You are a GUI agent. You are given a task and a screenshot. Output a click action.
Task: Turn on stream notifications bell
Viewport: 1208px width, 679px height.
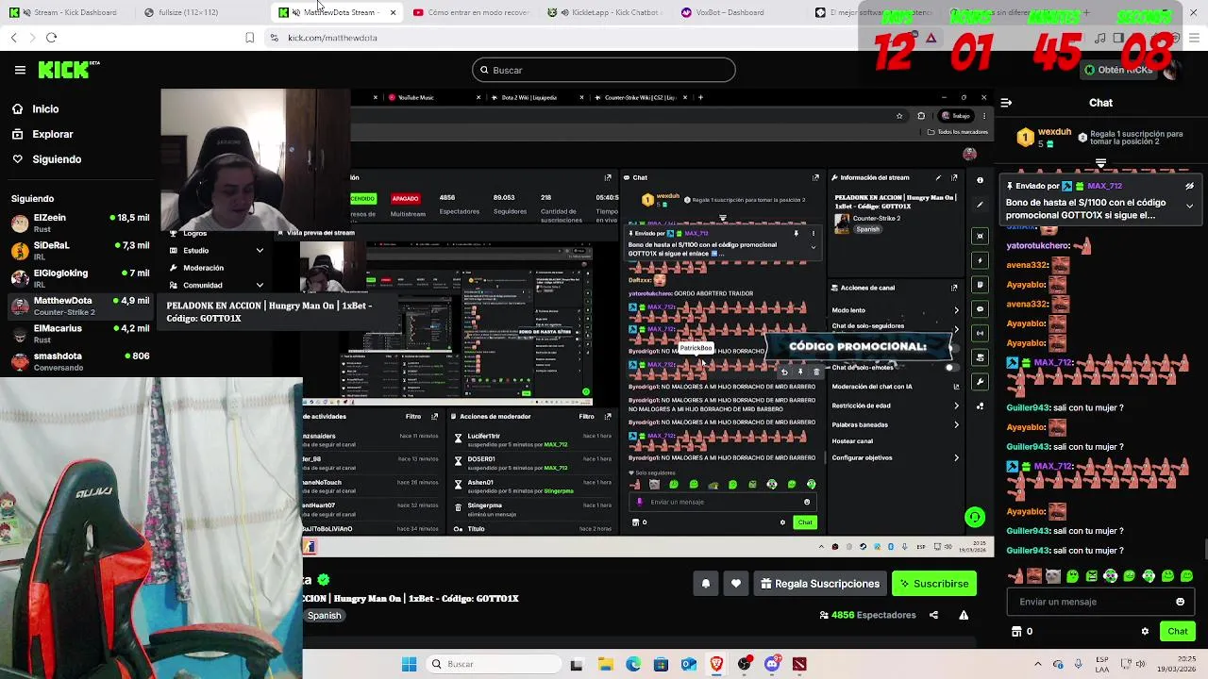tap(705, 584)
